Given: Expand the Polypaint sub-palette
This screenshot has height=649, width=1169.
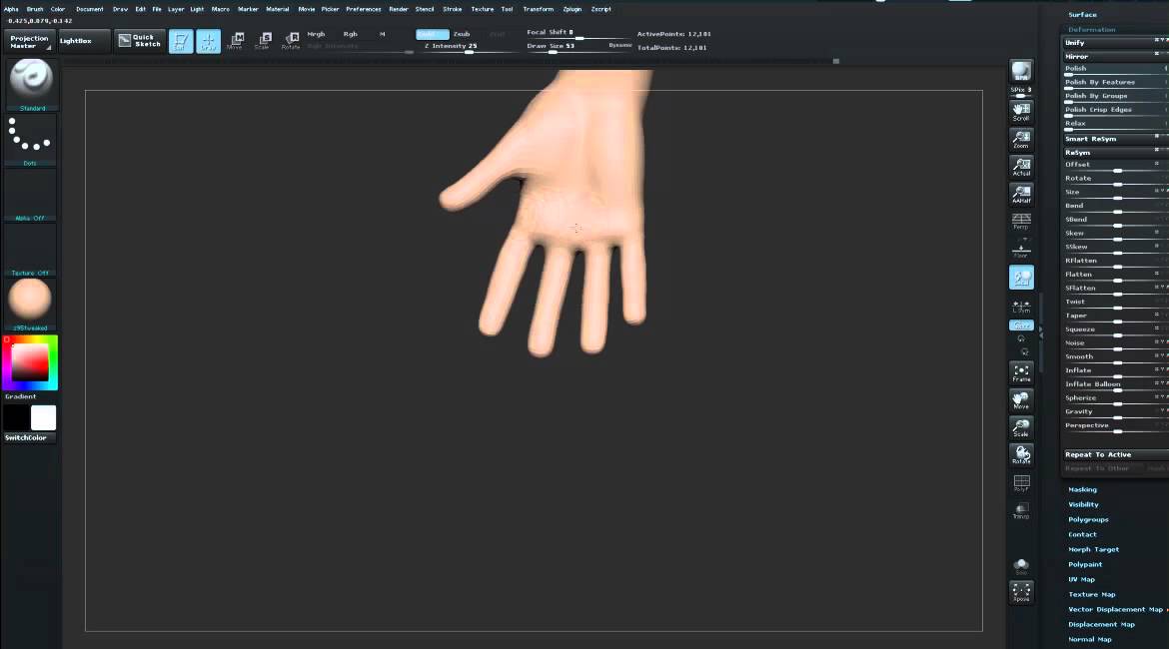Looking at the screenshot, I should point(1085,564).
